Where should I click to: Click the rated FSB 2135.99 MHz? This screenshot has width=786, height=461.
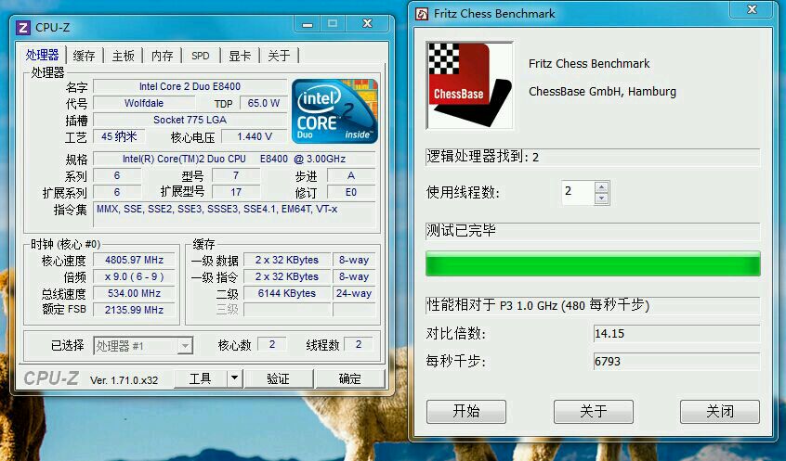click(x=134, y=310)
